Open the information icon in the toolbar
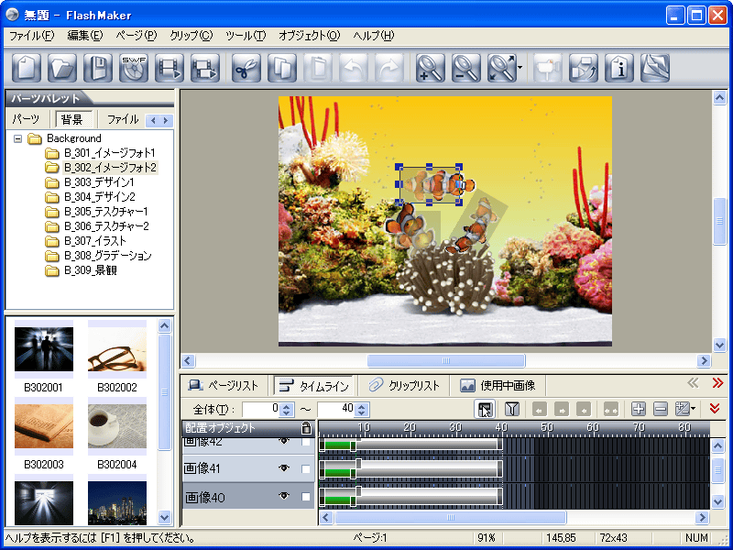The height and width of the screenshot is (550, 733). tap(619, 68)
